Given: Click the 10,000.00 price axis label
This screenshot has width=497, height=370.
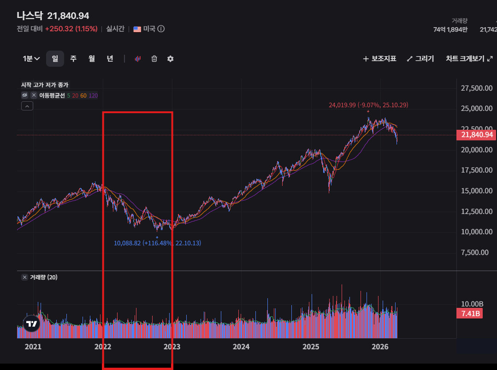Looking at the screenshot, I should coord(477,231).
